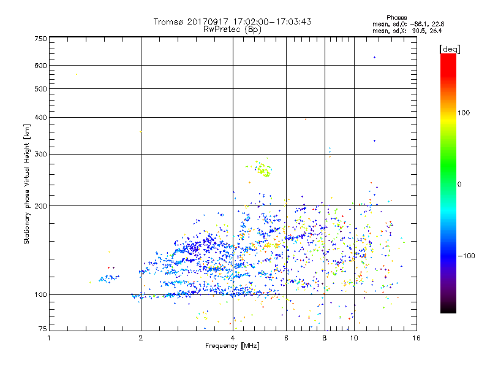Click the colorbar label '0'
This screenshot has height=368, width=490.
pos(459,184)
